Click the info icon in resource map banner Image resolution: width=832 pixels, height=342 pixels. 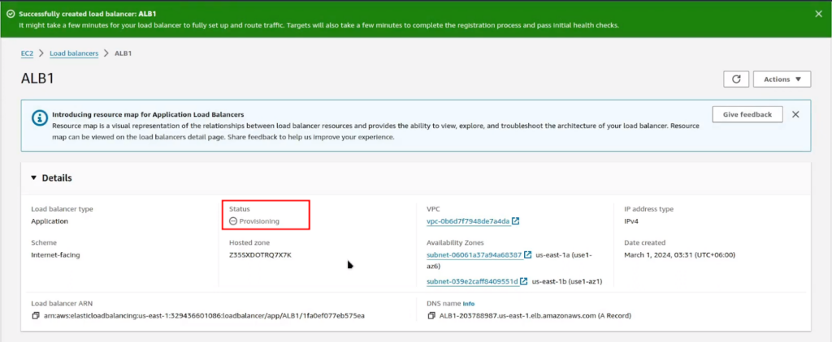(39, 118)
